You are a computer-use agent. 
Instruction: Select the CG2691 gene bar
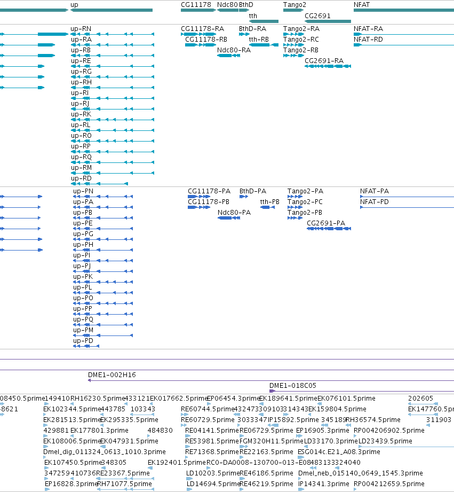coord(328,21)
